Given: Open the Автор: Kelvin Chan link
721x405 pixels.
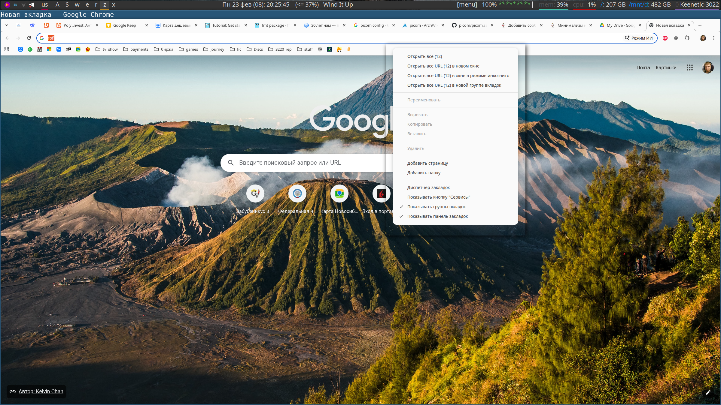Looking at the screenshot, I should tap(41, 391).
